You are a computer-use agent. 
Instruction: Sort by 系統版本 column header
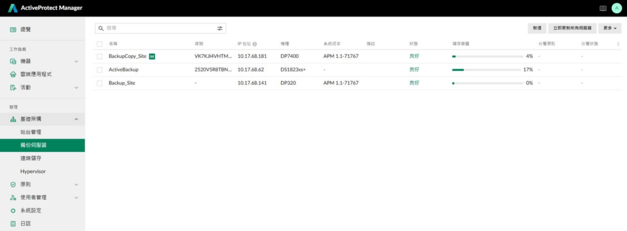point(332,44)
